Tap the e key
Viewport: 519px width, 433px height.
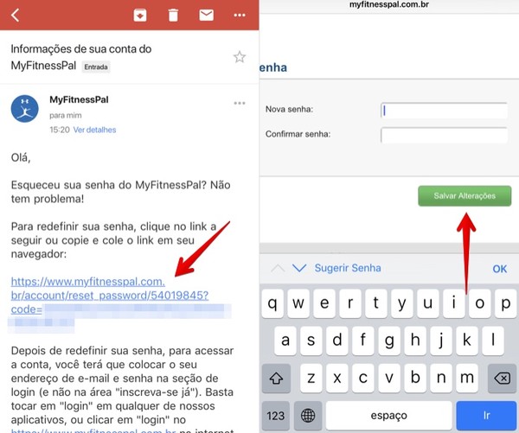[324, 303]
